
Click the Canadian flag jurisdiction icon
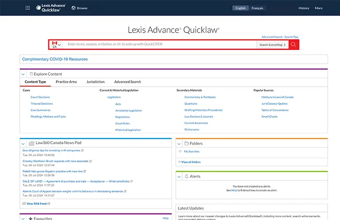[55, 43]
